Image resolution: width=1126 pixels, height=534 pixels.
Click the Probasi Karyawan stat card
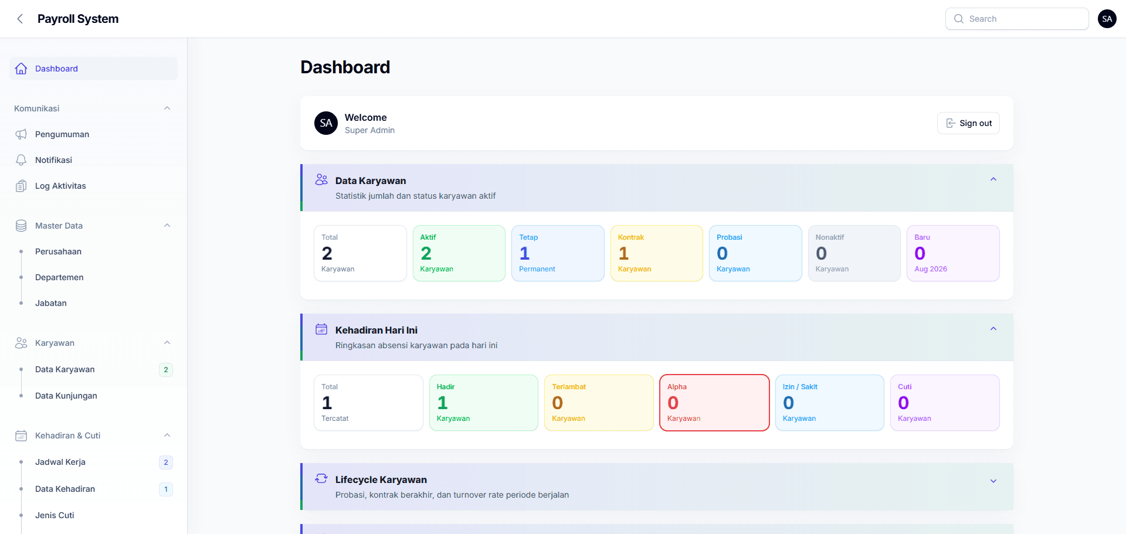pos(755,253)
